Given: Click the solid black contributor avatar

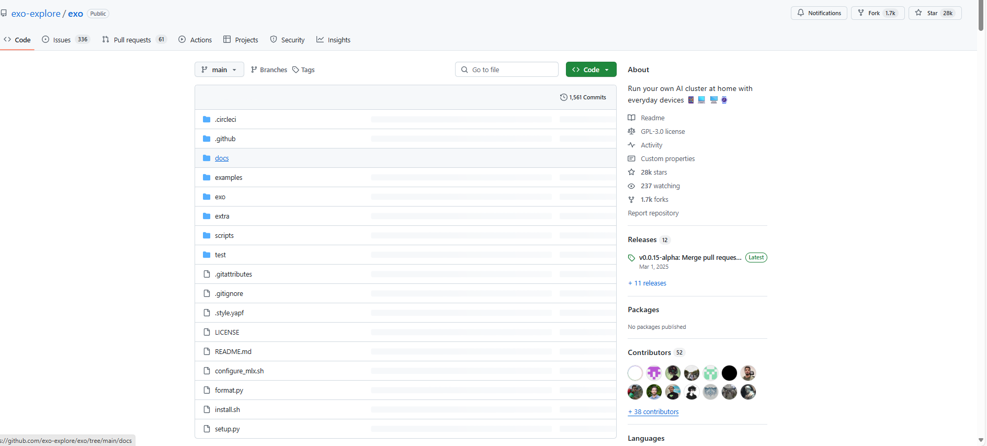Looking at the screenshot, I should click(x=729, y=373).
